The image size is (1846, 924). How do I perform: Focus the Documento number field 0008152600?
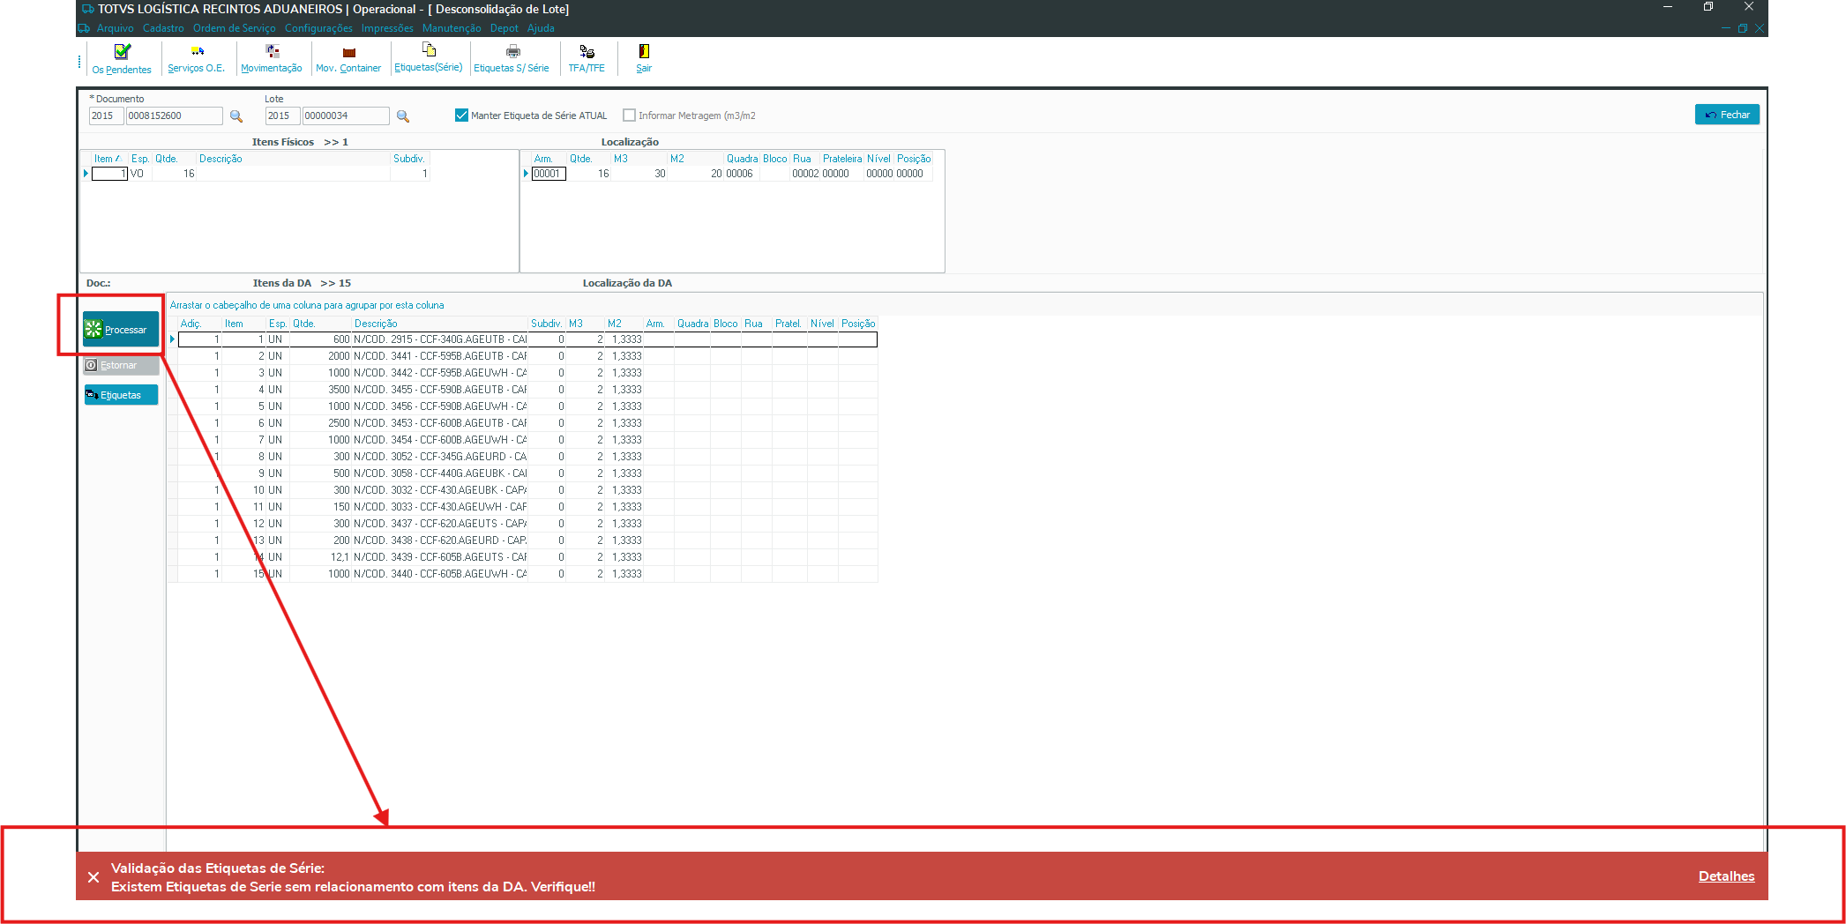coord(174,115)
